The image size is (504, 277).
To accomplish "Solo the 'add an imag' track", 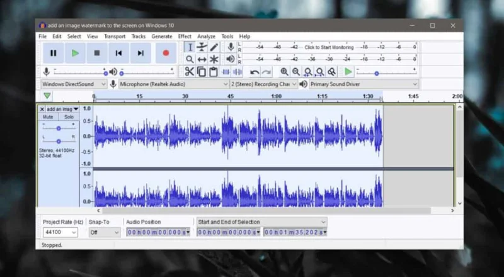I will (69, 117).
